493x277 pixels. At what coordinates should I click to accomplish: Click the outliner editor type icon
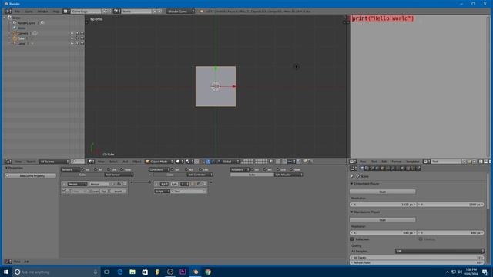point(8,162)
